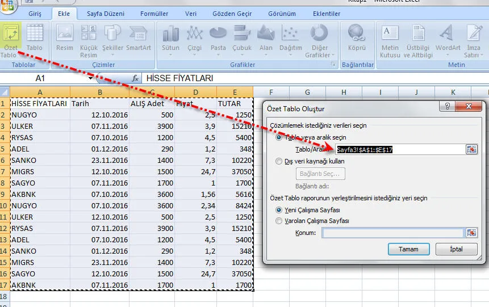Click the WordArt icon
The height and width of the screenshot is (307, 489).
pos(448,39)
